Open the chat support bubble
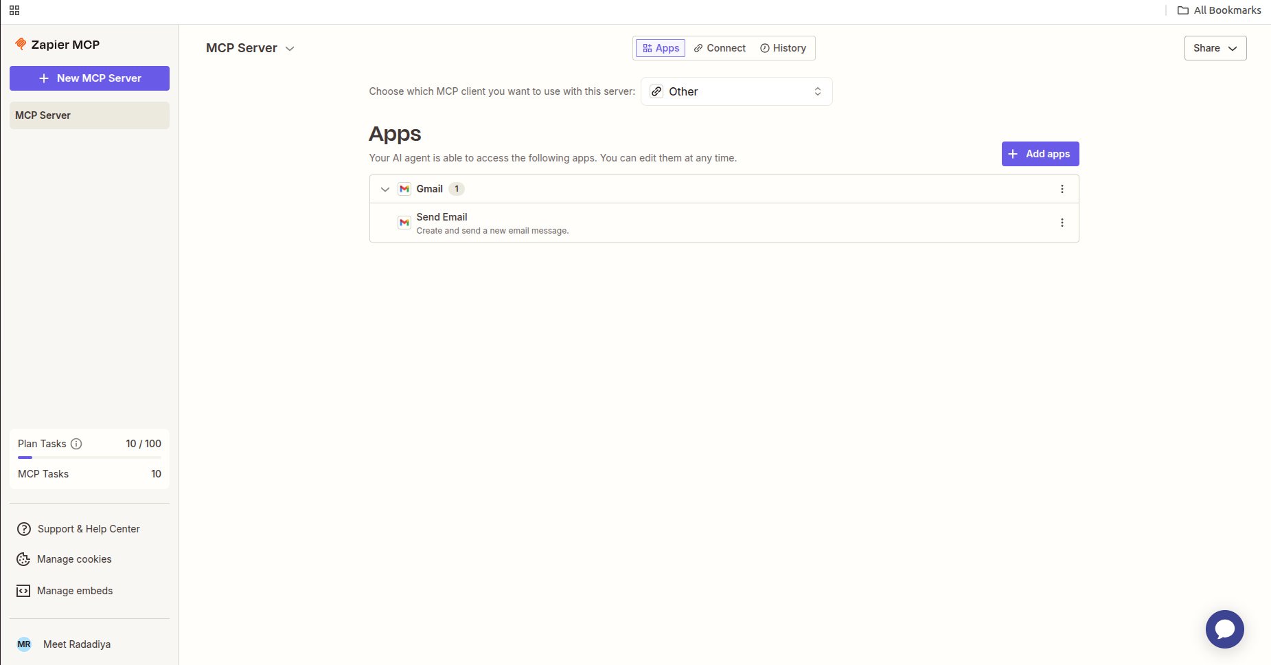The height and width of the screenshot is (665, 1271). click(1225, 629)
